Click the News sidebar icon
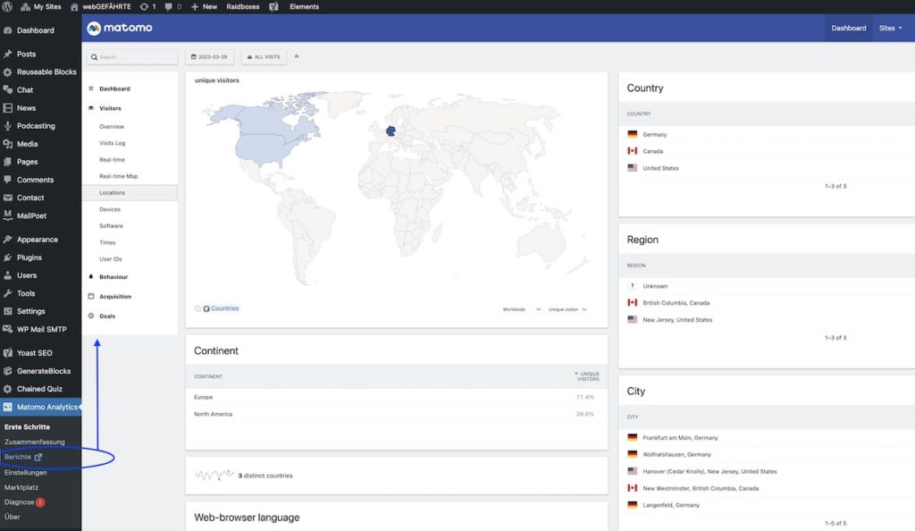The image size is (915, 531). pyautogui.click(x=7, y=108)
